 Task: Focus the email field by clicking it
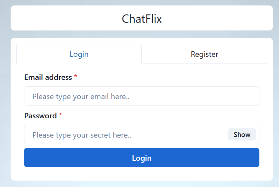click(x=142, y=96)
